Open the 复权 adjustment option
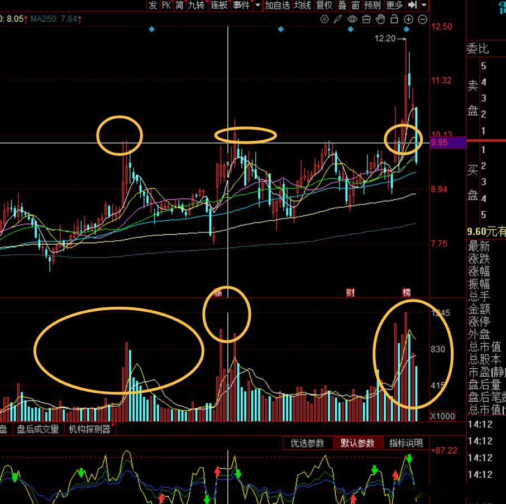Viewport: 506px width, 504px height. (324, 5)
